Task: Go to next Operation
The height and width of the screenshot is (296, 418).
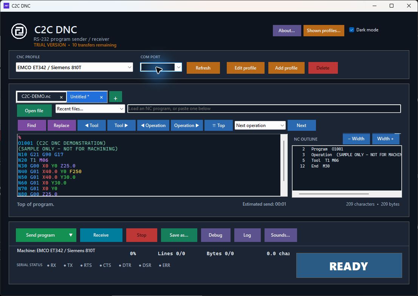Action: 187,126
